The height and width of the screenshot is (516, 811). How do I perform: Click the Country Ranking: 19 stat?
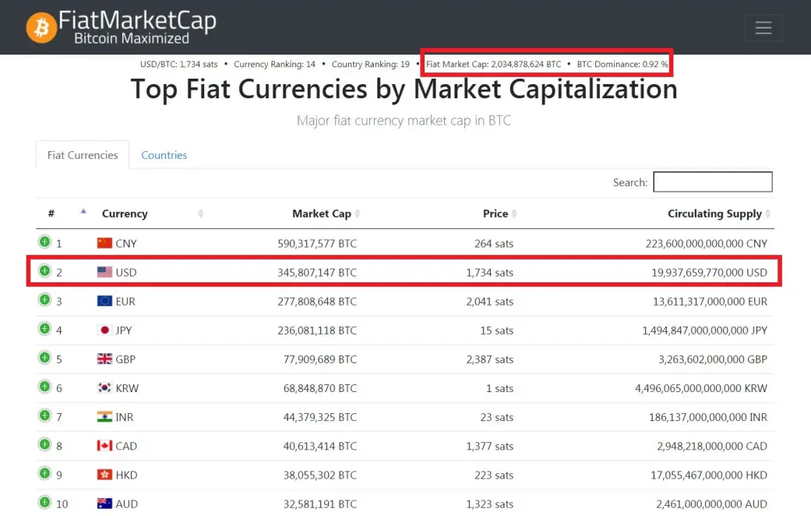point(370,64)
